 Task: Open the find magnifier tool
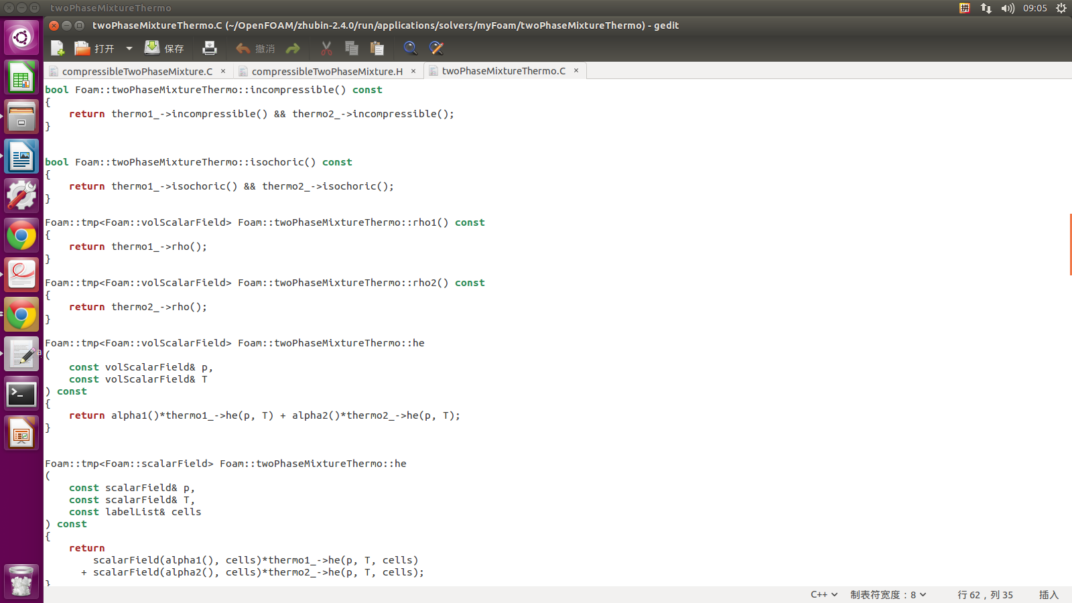click(410, 48)
